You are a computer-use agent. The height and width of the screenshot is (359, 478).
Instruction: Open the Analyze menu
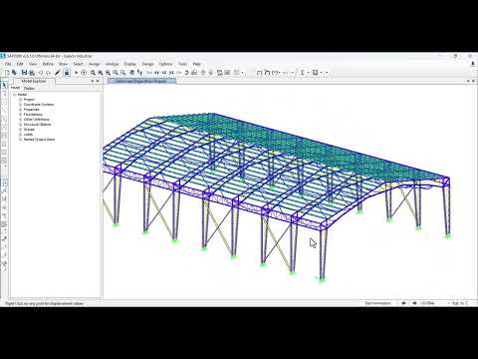pyautogui.click(x=113, y=64)
